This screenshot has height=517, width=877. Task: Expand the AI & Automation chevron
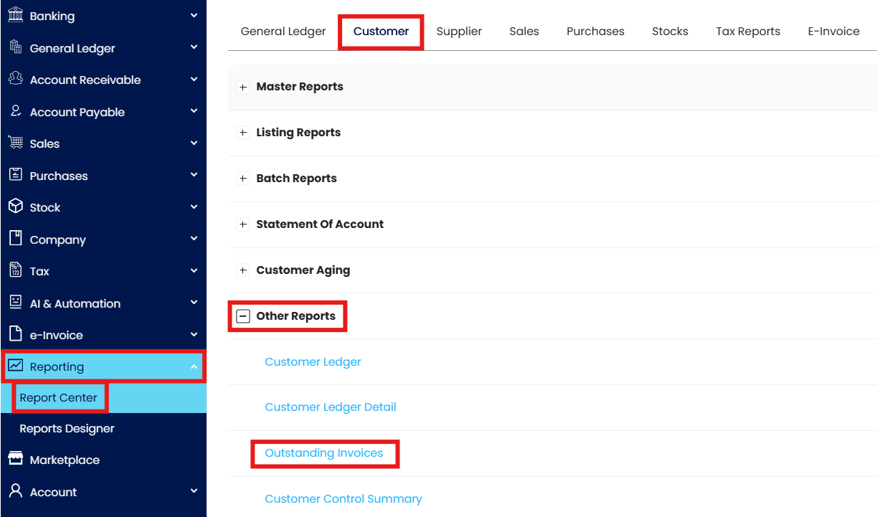(194, 303)
